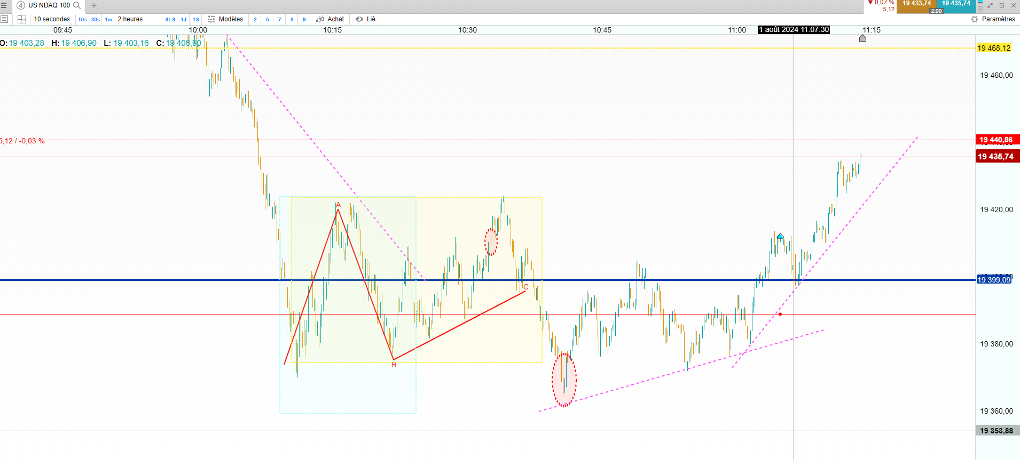Viewport: 1020px width, 460px height.
Task: Toggle the SLS view button
Action: pyautogui.click(x=170, y=19)
